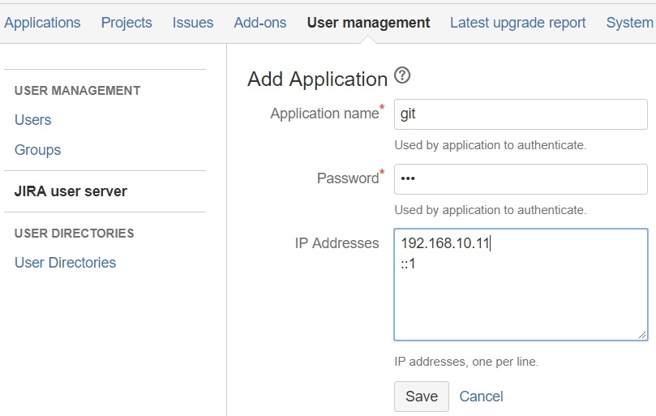Click the User management tab
Image resolution: width=656 pixels, height=416 pixels.
(368, 23)
